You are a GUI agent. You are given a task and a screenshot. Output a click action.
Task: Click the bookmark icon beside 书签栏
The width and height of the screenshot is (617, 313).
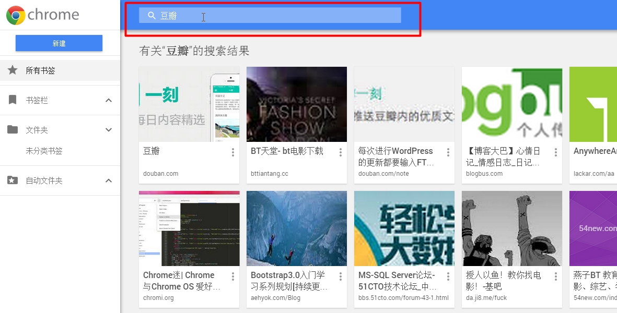(x=13, y=100)
